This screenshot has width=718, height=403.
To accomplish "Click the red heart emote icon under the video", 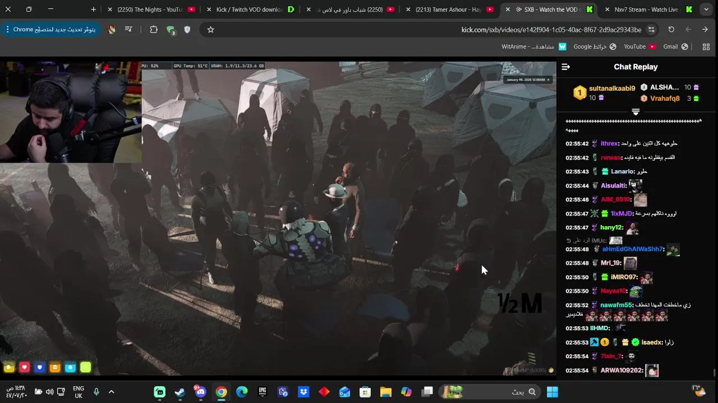I will (24, 368).
